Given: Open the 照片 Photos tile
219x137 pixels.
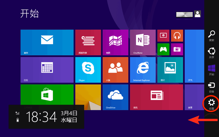Looking at the screenshot, I should [x=170, y=70].
